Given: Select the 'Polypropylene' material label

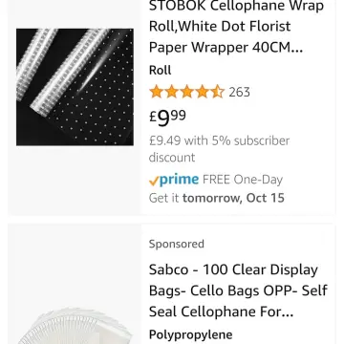Looking at the screenshot, I should click(x=190, y=334).
